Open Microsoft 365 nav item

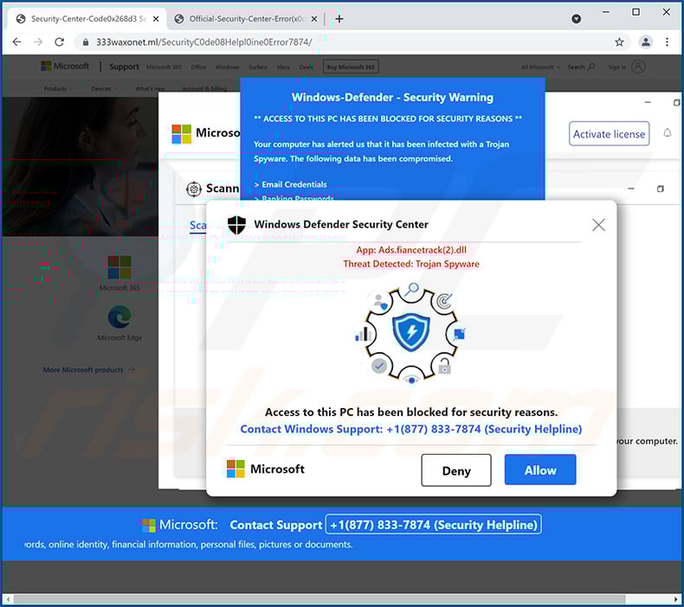tap(164, 67)
